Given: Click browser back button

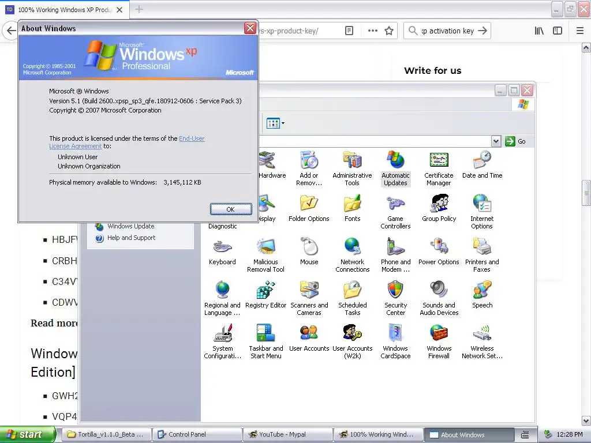Looking at the screenshot, I should (11, 31).
